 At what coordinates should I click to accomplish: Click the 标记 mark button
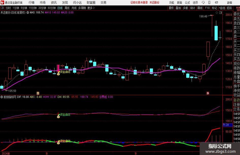[x=214, y=8]
